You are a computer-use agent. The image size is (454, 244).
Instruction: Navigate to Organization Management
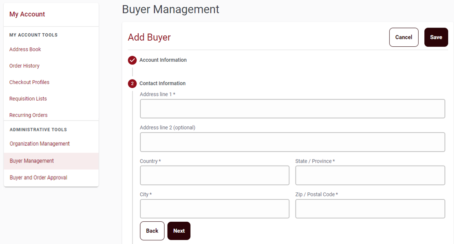pos(40,144)
